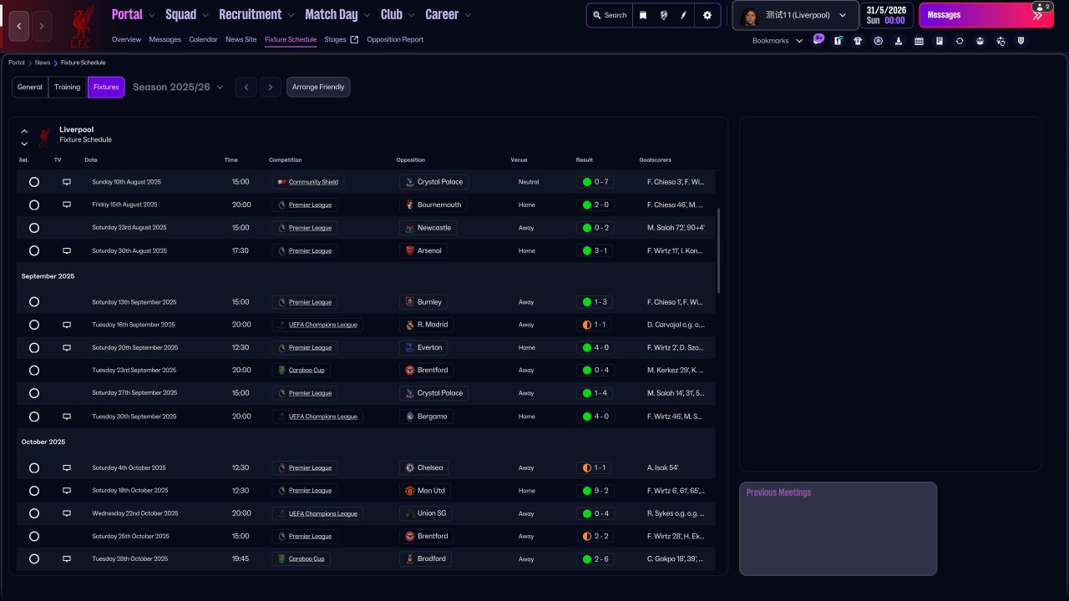Click the TV icon on the Chelsea fixture
The width and height of the screenshot is (1069, 601).
tap(67, 468)
